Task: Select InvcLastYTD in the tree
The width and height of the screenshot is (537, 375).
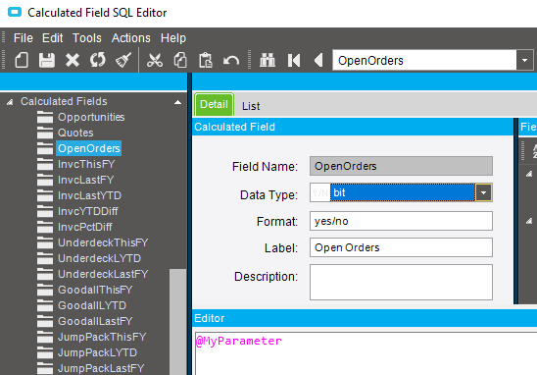Action: (89, 195)
